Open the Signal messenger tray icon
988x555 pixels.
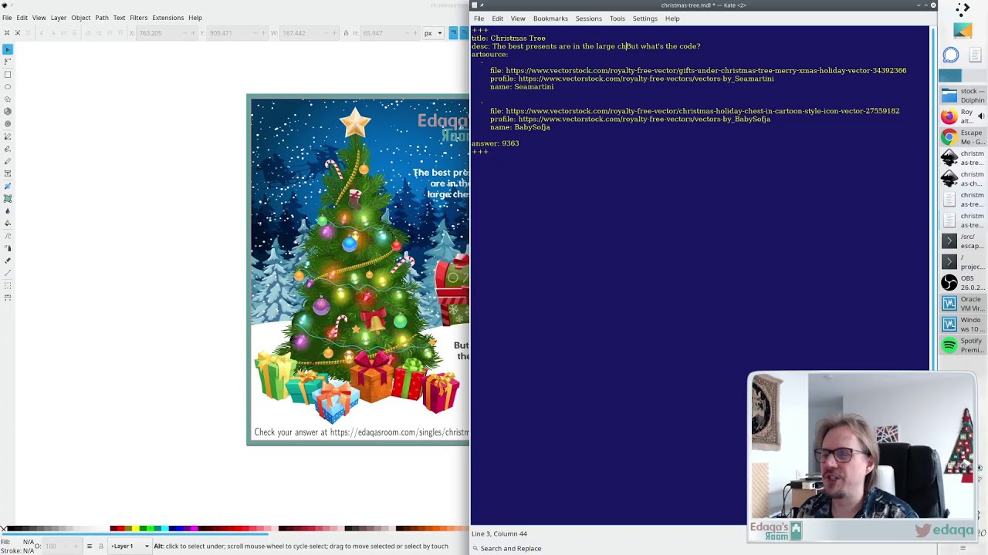(950, 55)
